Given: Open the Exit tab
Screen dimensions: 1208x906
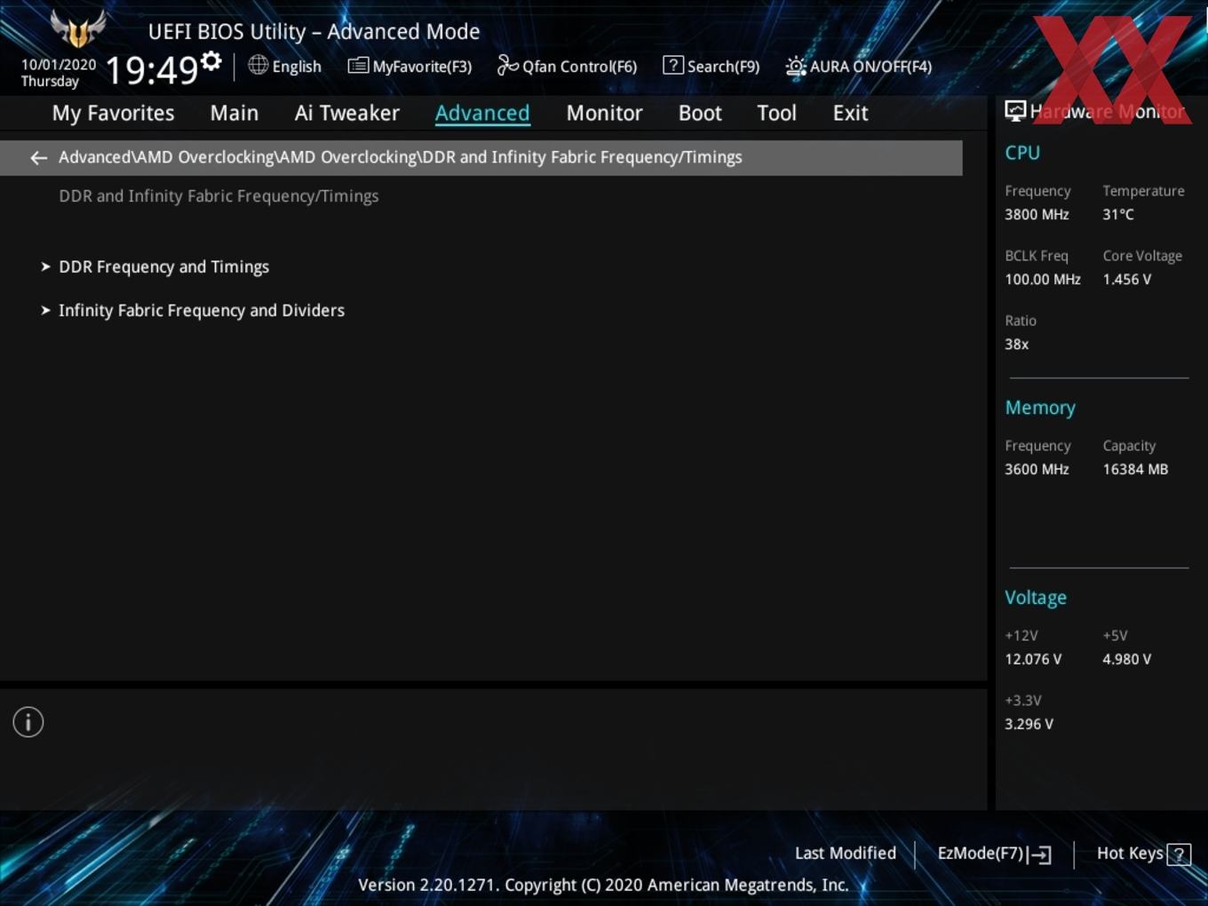Looking at the screenshot, I should tap(850, 113).
